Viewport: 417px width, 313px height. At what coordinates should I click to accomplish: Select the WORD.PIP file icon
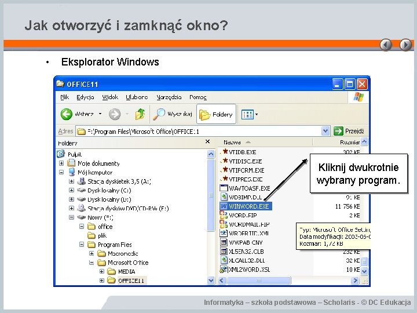(224, 215)
